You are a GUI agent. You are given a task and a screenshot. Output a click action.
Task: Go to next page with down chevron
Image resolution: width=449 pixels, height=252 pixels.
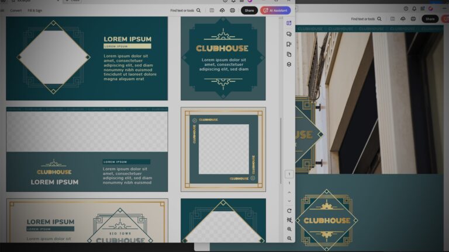tap(289, 201)
